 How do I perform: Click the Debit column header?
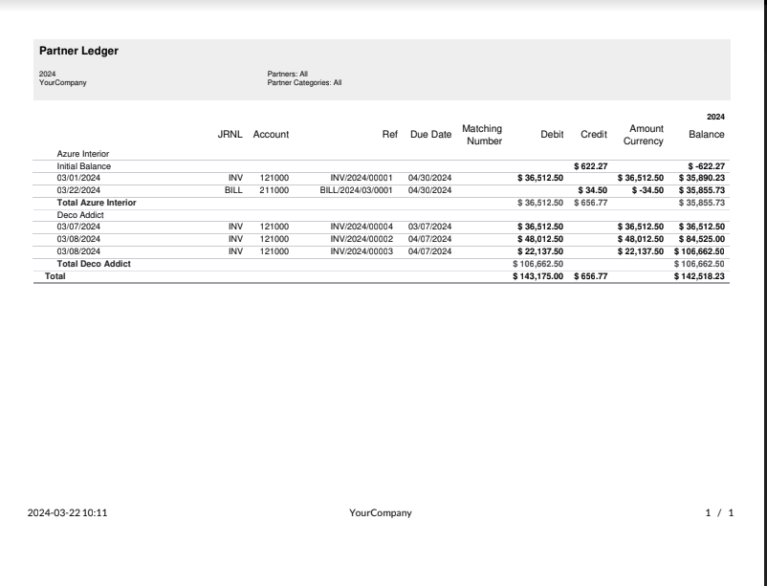[552, 135]
